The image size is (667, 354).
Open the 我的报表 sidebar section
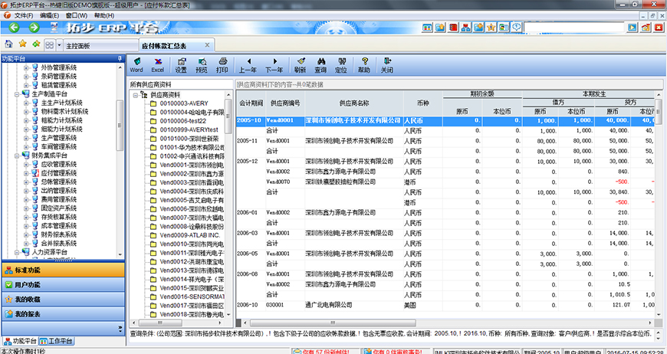click(61, 314)
